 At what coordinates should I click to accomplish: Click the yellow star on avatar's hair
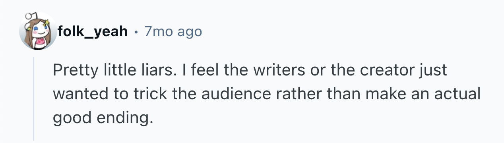point(49,21)
